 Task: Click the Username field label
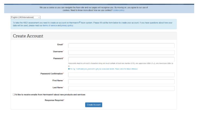[x=58, y=51]
